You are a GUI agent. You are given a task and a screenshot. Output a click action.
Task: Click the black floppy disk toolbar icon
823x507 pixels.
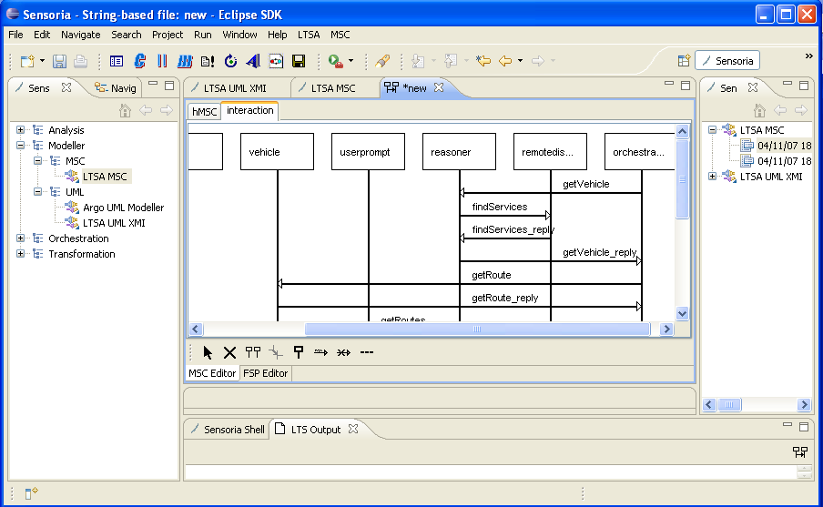point(298,61)
